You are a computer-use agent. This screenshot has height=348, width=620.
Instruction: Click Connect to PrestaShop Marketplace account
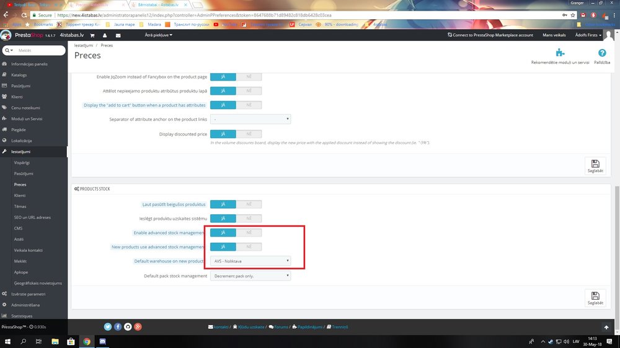pos(490,35)
